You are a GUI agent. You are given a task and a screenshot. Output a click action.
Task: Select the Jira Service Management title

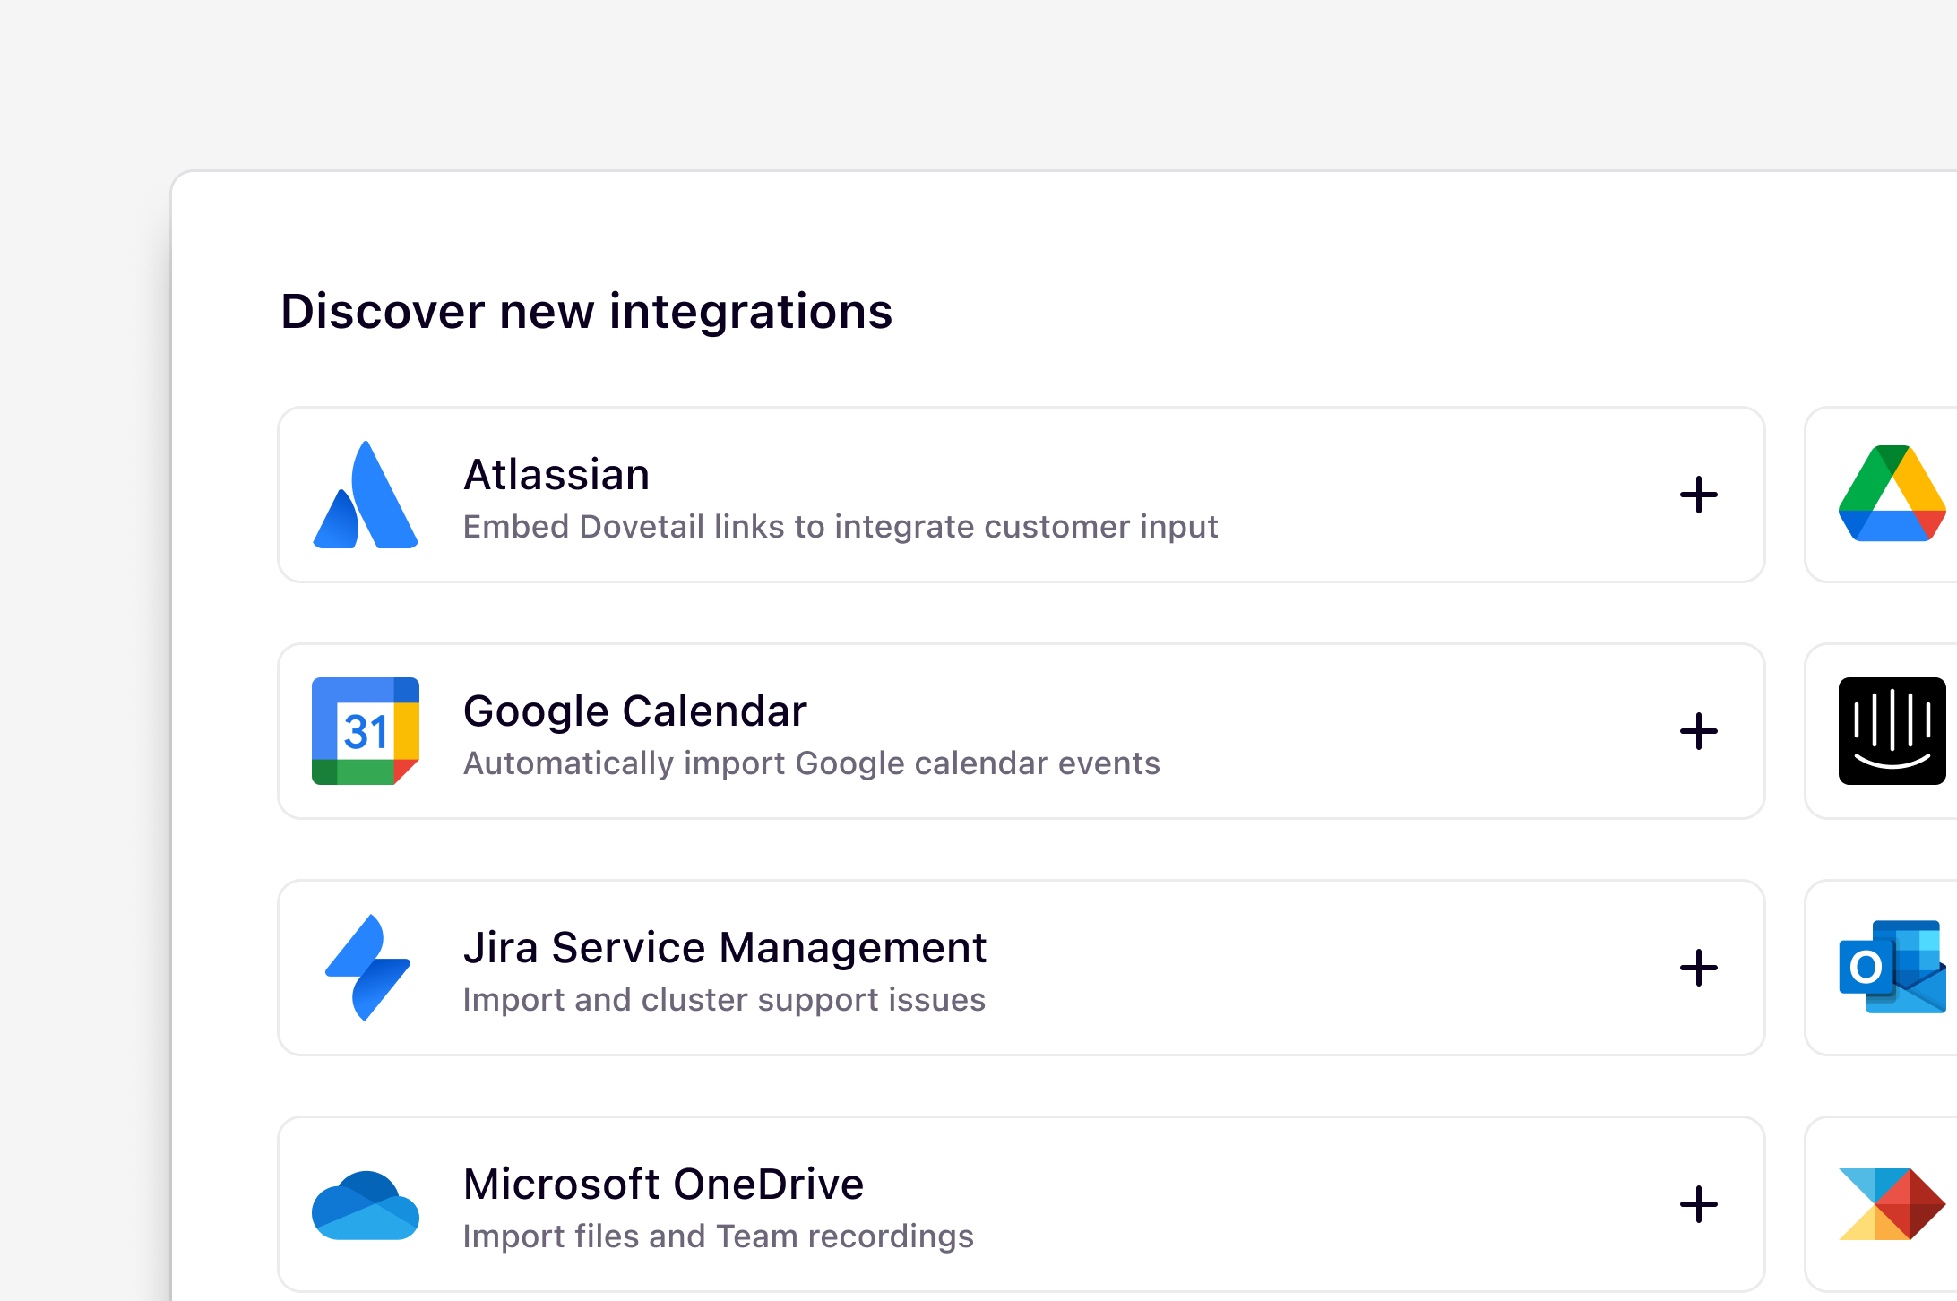[724, 947]
